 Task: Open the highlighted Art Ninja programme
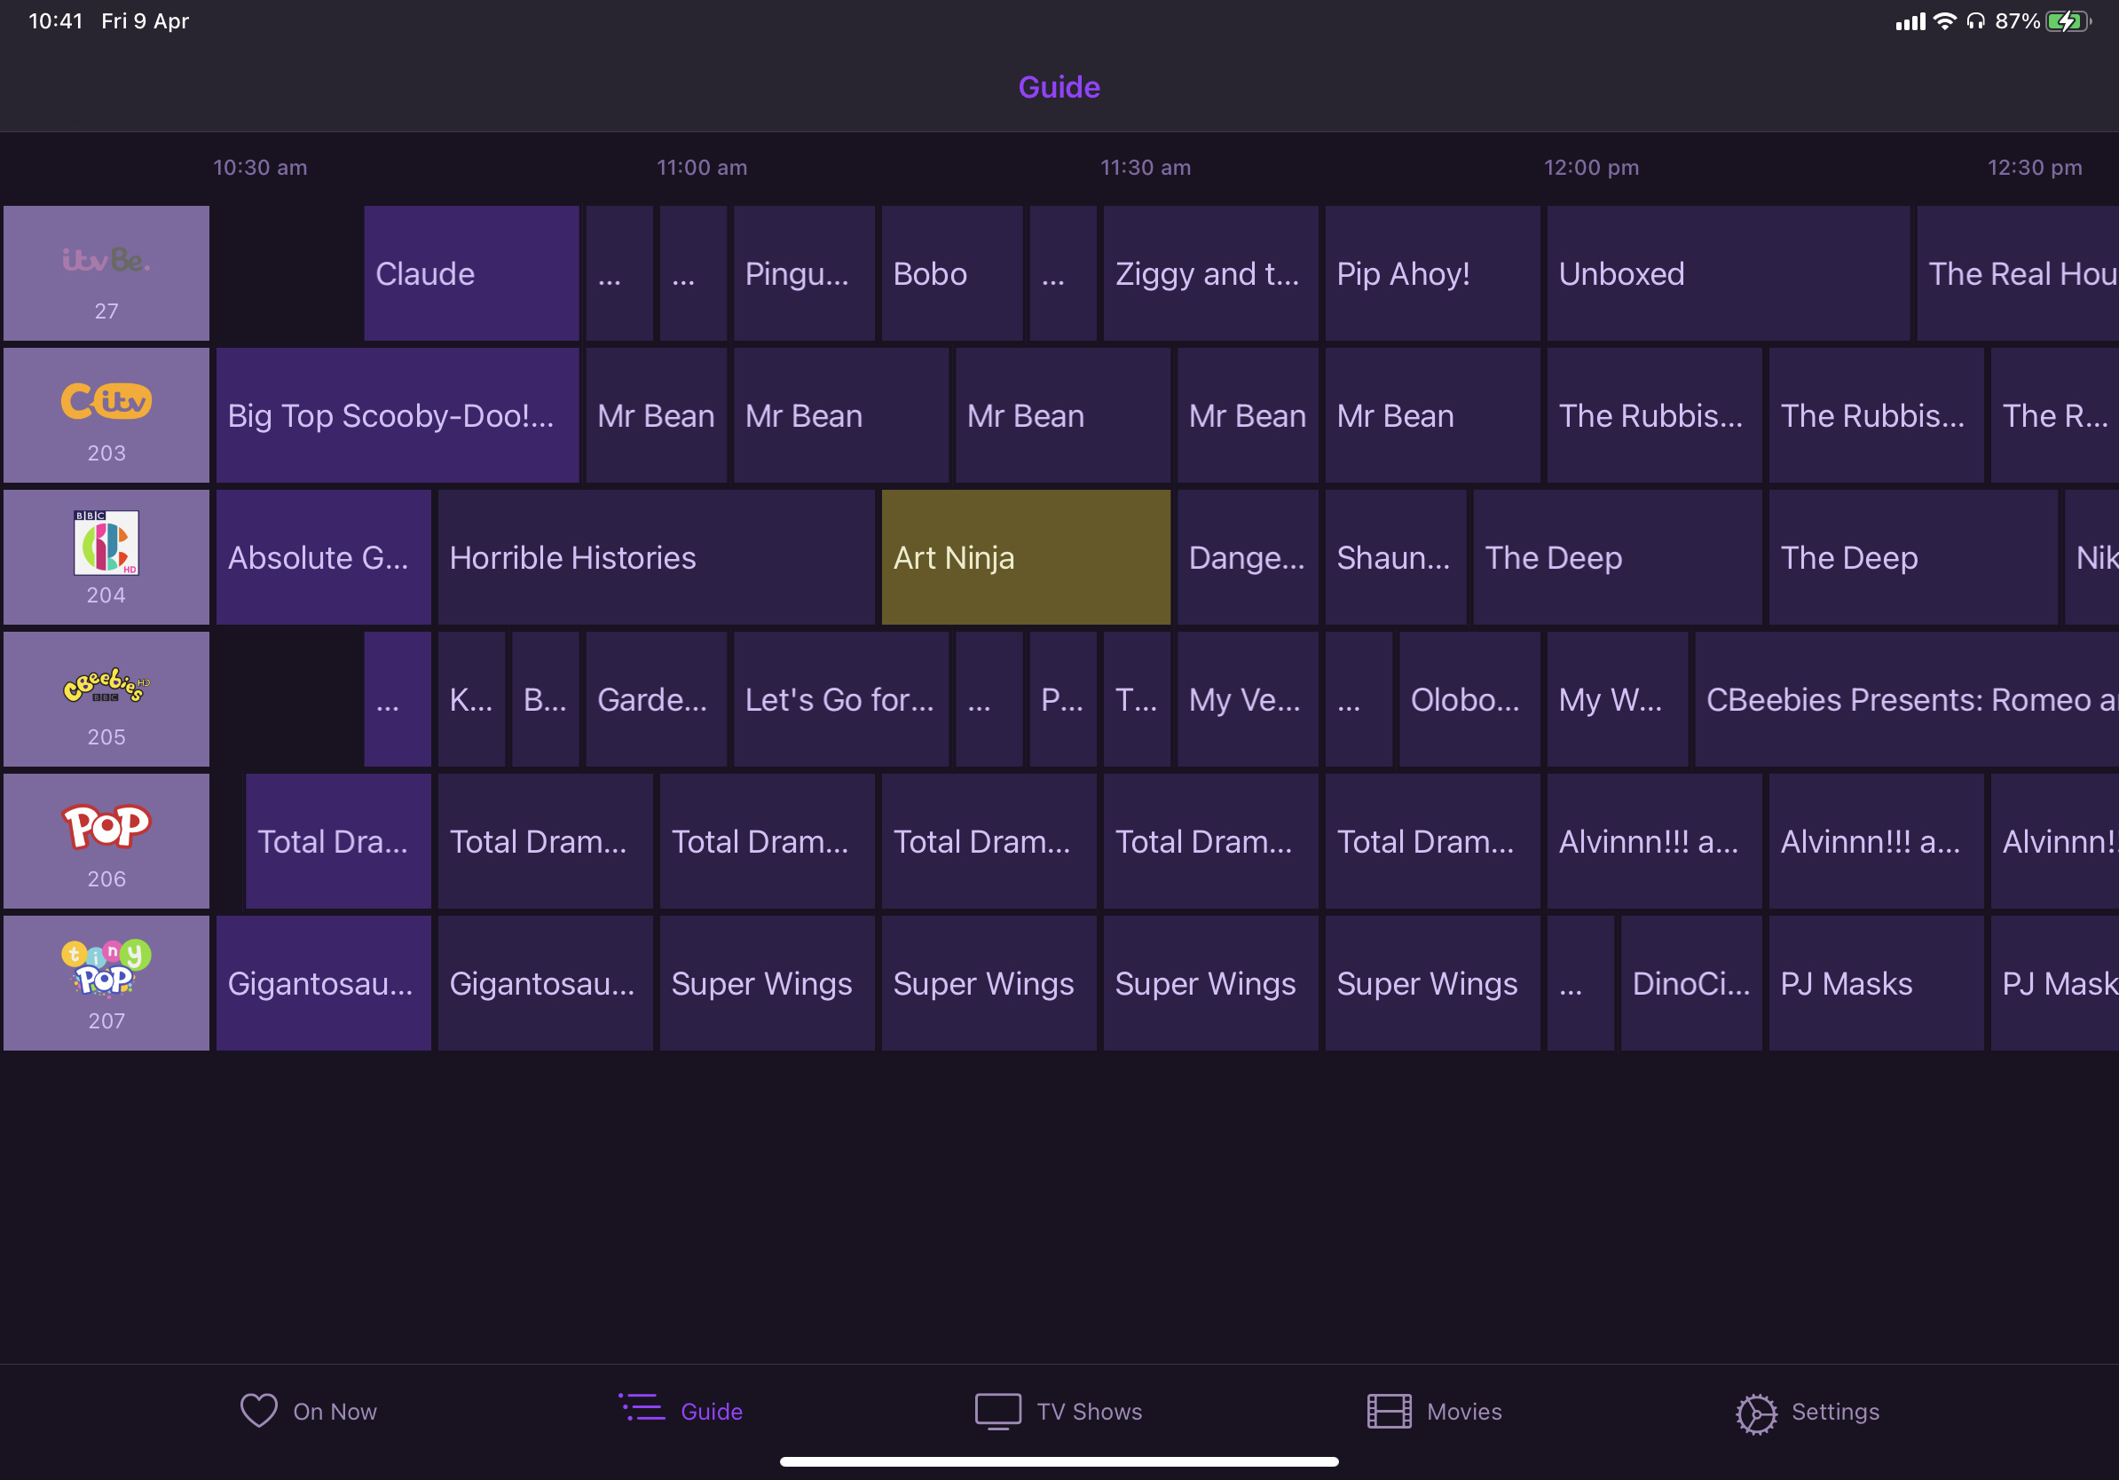pyautogui.click(x=1026, y=558)
